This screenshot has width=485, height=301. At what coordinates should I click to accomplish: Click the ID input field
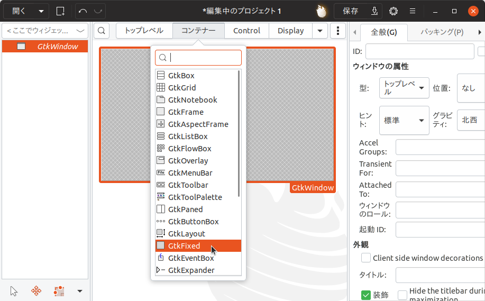pos(420,51)
